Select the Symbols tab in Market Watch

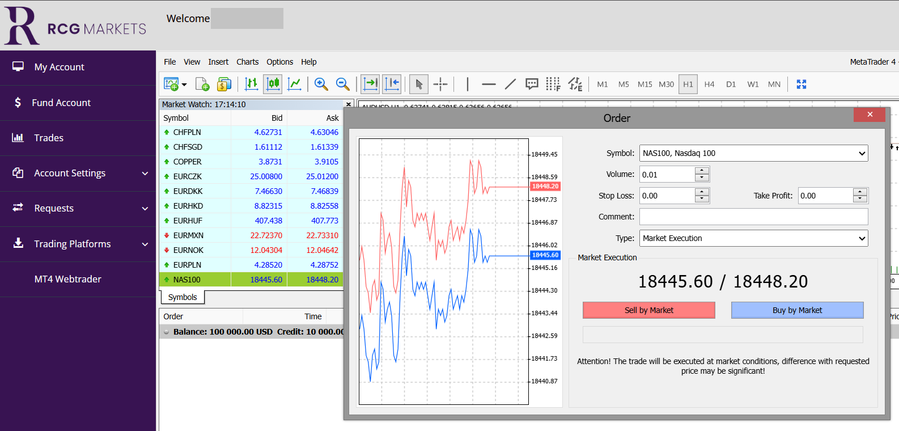pos(183,297)
